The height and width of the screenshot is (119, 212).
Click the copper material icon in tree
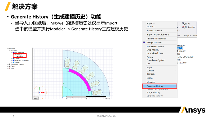point(14,58)
